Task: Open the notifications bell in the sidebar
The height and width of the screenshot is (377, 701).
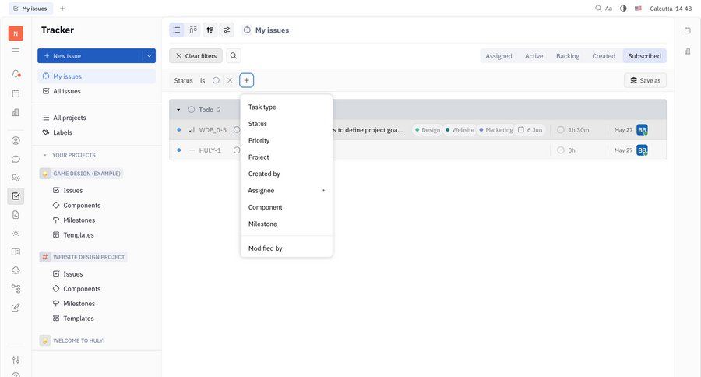Action: (16, 73)
